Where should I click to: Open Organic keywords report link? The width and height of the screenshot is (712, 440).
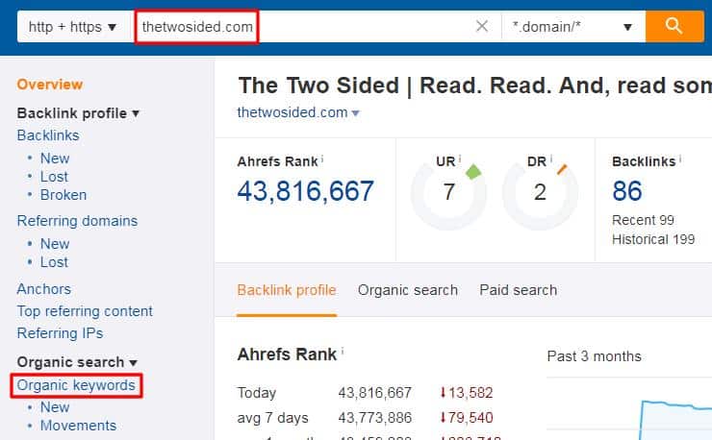pyautogui.click(x=76, y=385)
